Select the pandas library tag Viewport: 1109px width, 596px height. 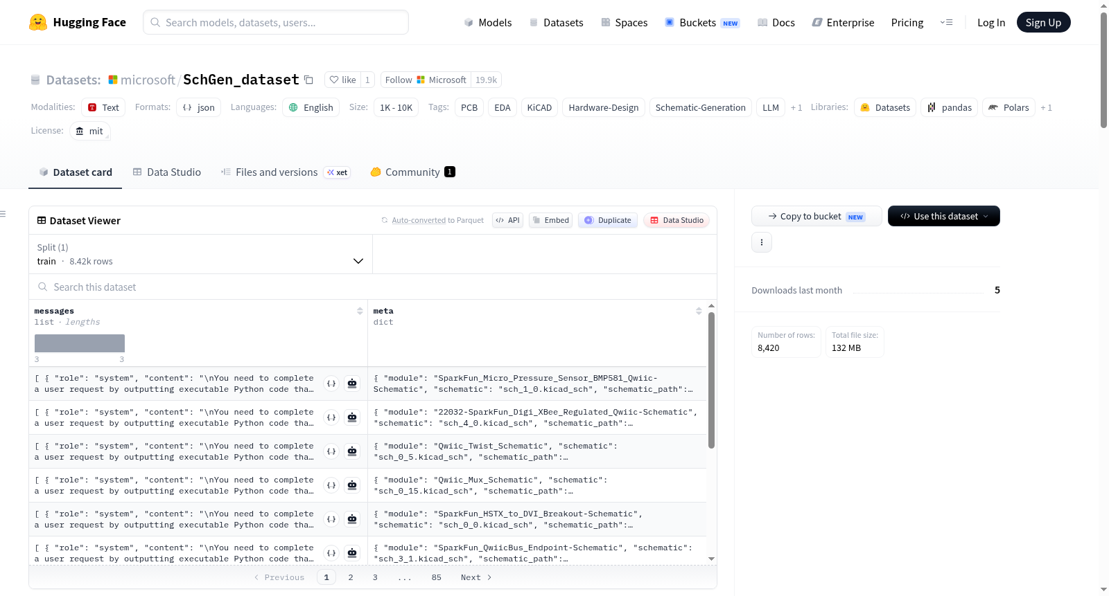950,107
